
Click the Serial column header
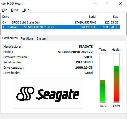point(80,17)
